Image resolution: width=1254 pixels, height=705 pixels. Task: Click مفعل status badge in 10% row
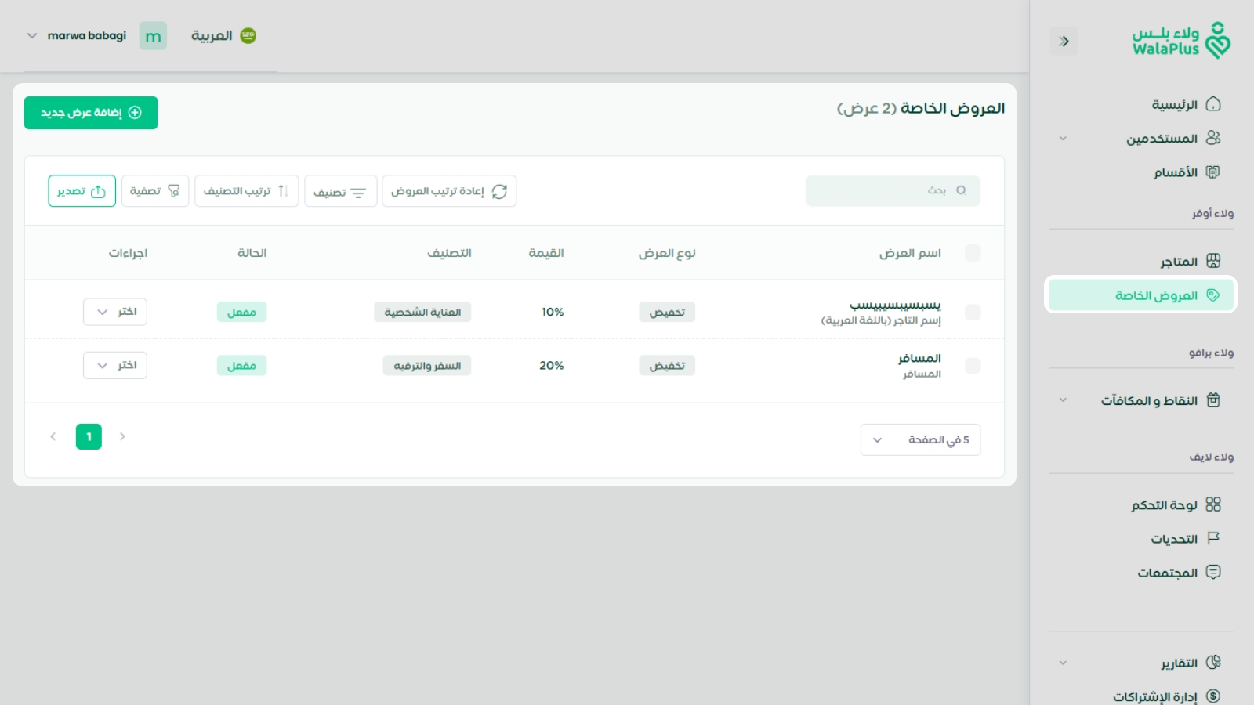[x=241, y=312]
